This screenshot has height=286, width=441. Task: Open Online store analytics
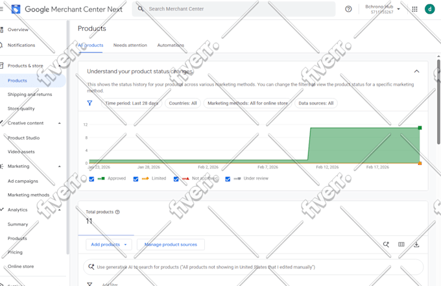[21, 267]
